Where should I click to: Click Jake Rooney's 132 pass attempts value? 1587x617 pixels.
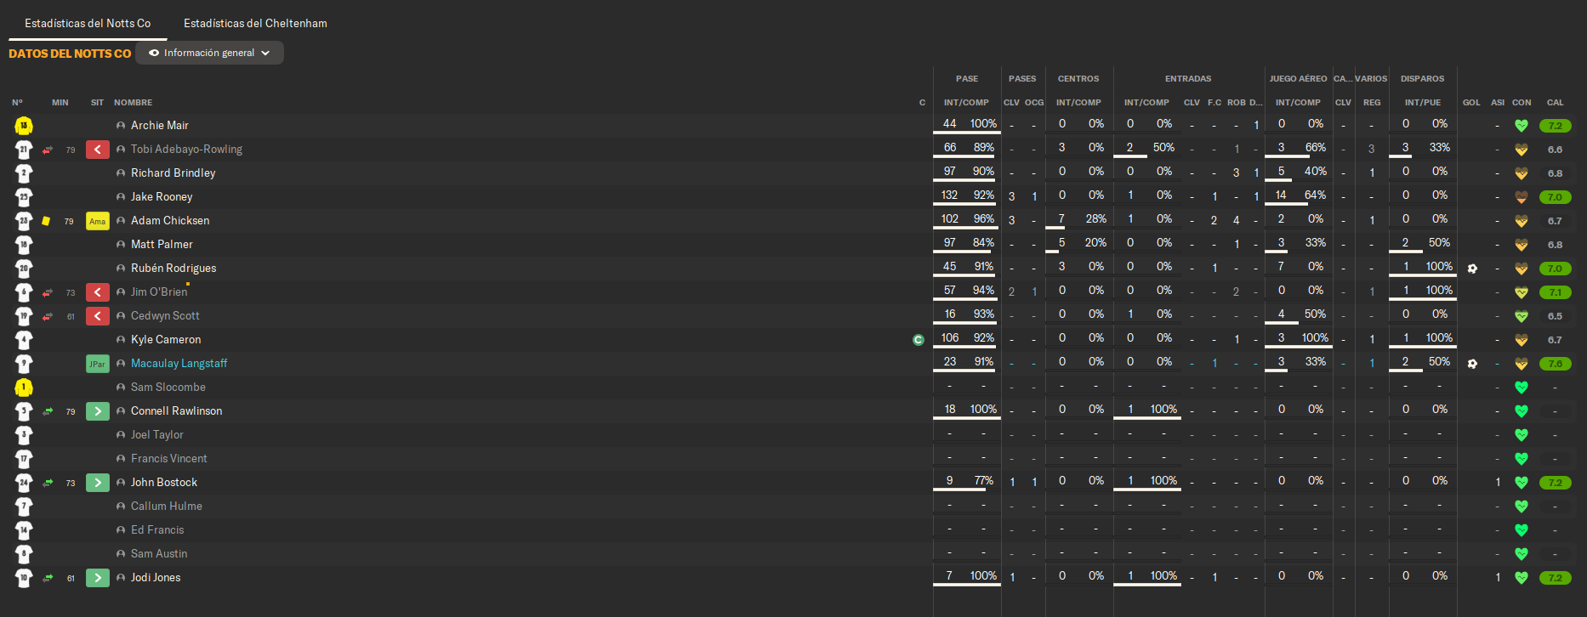tap(949, 195)
